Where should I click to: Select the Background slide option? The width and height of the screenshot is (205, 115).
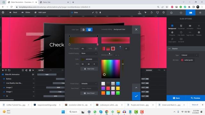point(172,27)
